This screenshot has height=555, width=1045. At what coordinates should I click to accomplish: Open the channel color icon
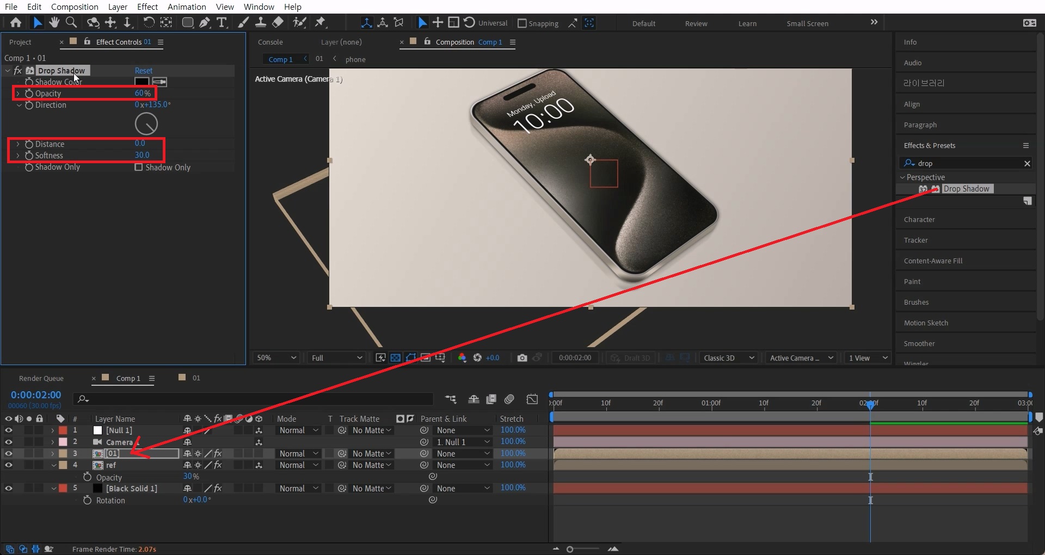(x=462, y=357)
